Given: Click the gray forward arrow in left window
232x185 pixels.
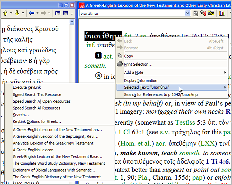Looking at the screenshot, I should pos(43,13).
